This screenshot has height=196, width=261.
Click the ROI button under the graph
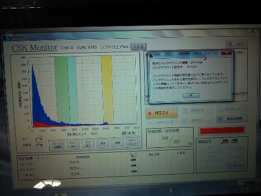tap(73, 144)
